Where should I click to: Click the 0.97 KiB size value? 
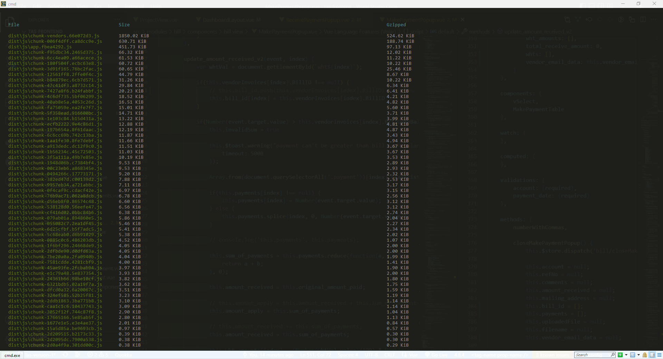click(x=130, y=329)
